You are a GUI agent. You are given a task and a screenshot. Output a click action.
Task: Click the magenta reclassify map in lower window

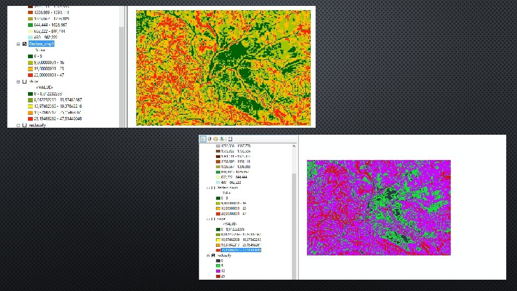(379, 207)
